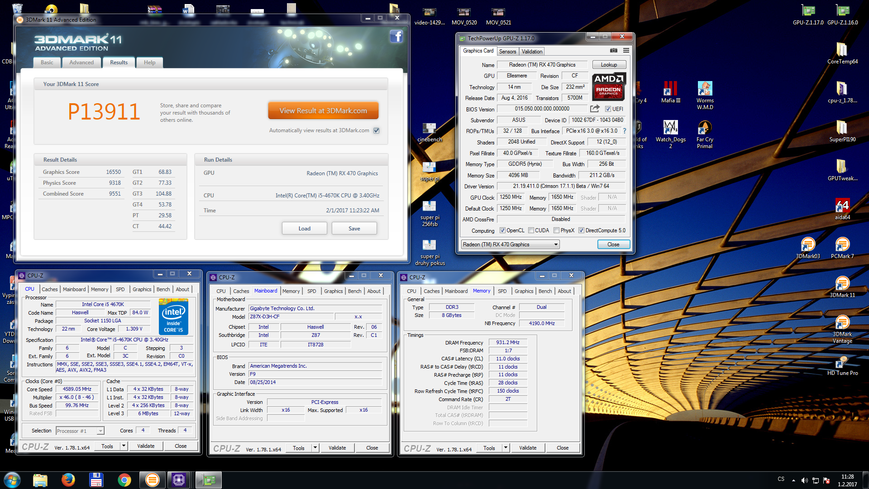This screenshot has width=869, height=489.
Task: Click Tools button in Memory CPU-Z window
Action: [489, 448]
